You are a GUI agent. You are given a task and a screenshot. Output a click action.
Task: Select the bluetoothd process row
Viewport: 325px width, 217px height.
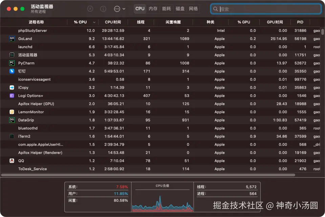[x=160, y=128]
